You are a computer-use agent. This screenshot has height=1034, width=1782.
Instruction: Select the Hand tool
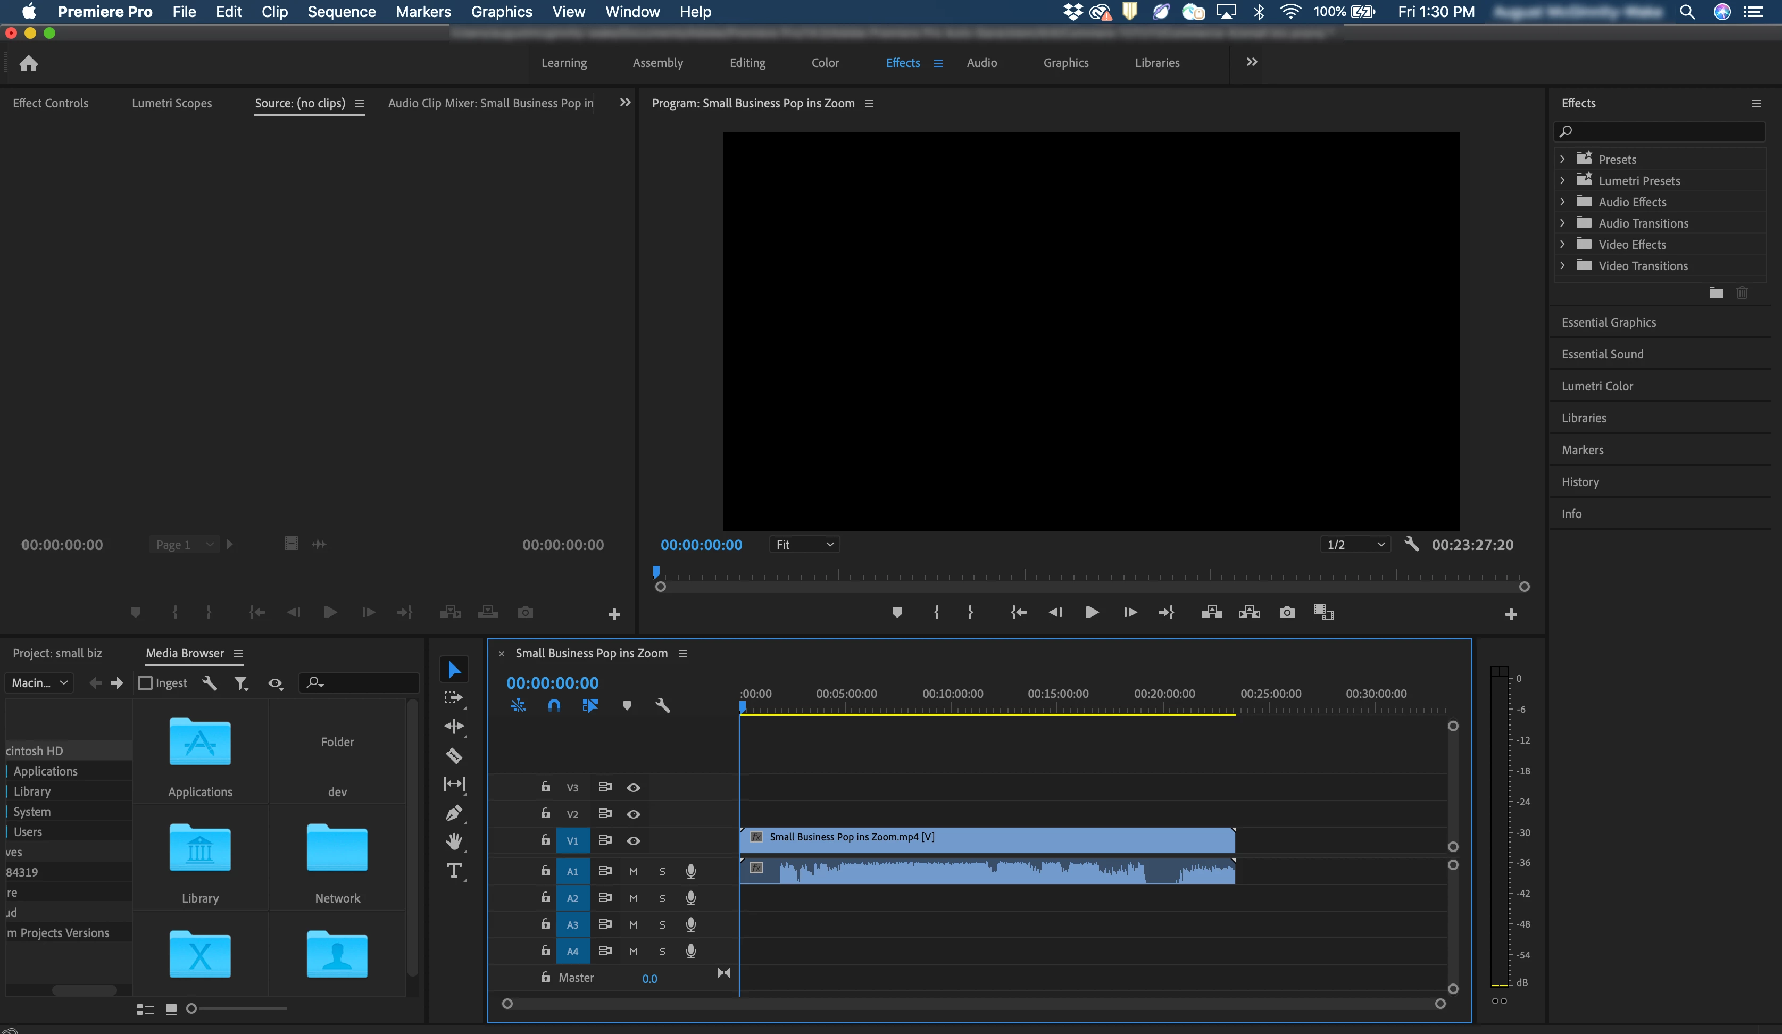click(x=454, y=841)
